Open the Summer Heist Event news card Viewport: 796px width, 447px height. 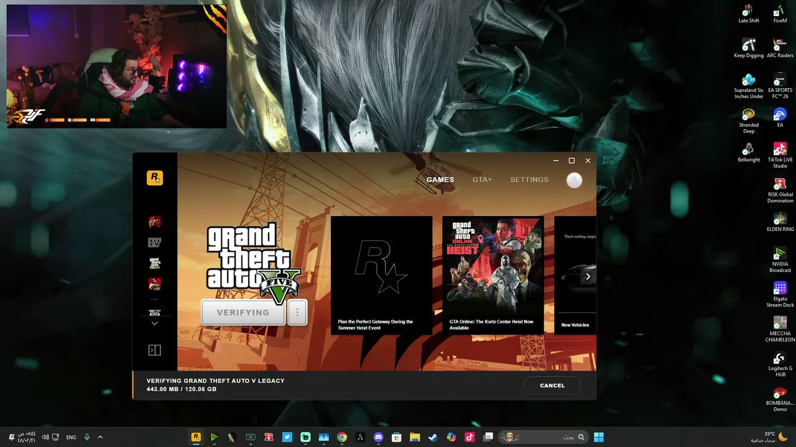pos(381,275)
